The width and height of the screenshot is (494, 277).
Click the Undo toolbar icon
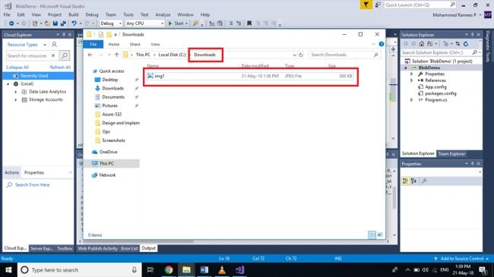[74, 24]
